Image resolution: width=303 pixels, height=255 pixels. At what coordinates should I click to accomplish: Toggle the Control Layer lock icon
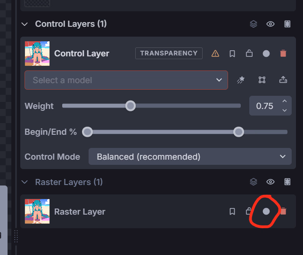[249, 54]
